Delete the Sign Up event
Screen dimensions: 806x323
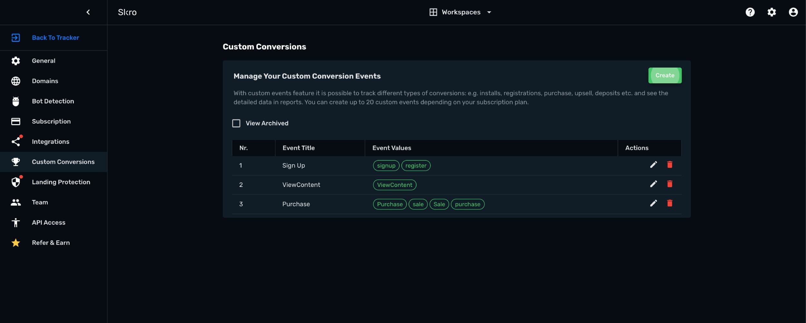pyautogui.click(x=669, y=165)
